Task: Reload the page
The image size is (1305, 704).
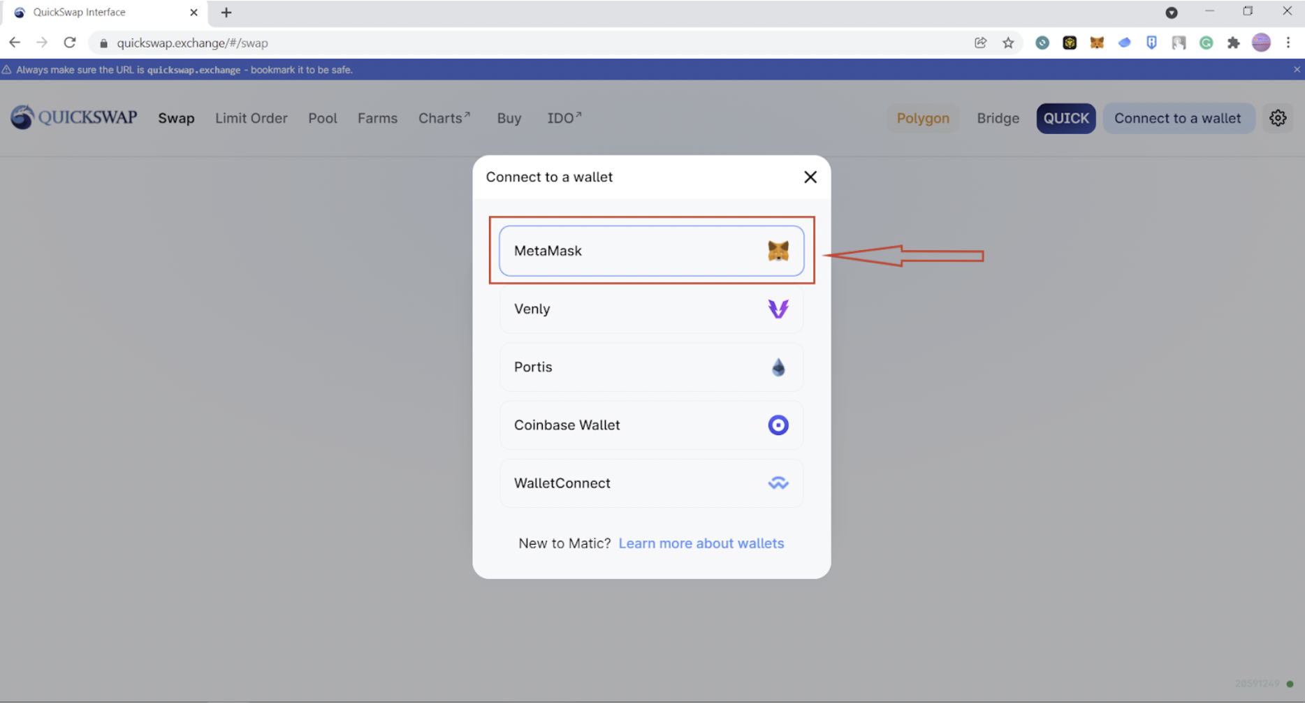Action: click(x=70, y=43)
